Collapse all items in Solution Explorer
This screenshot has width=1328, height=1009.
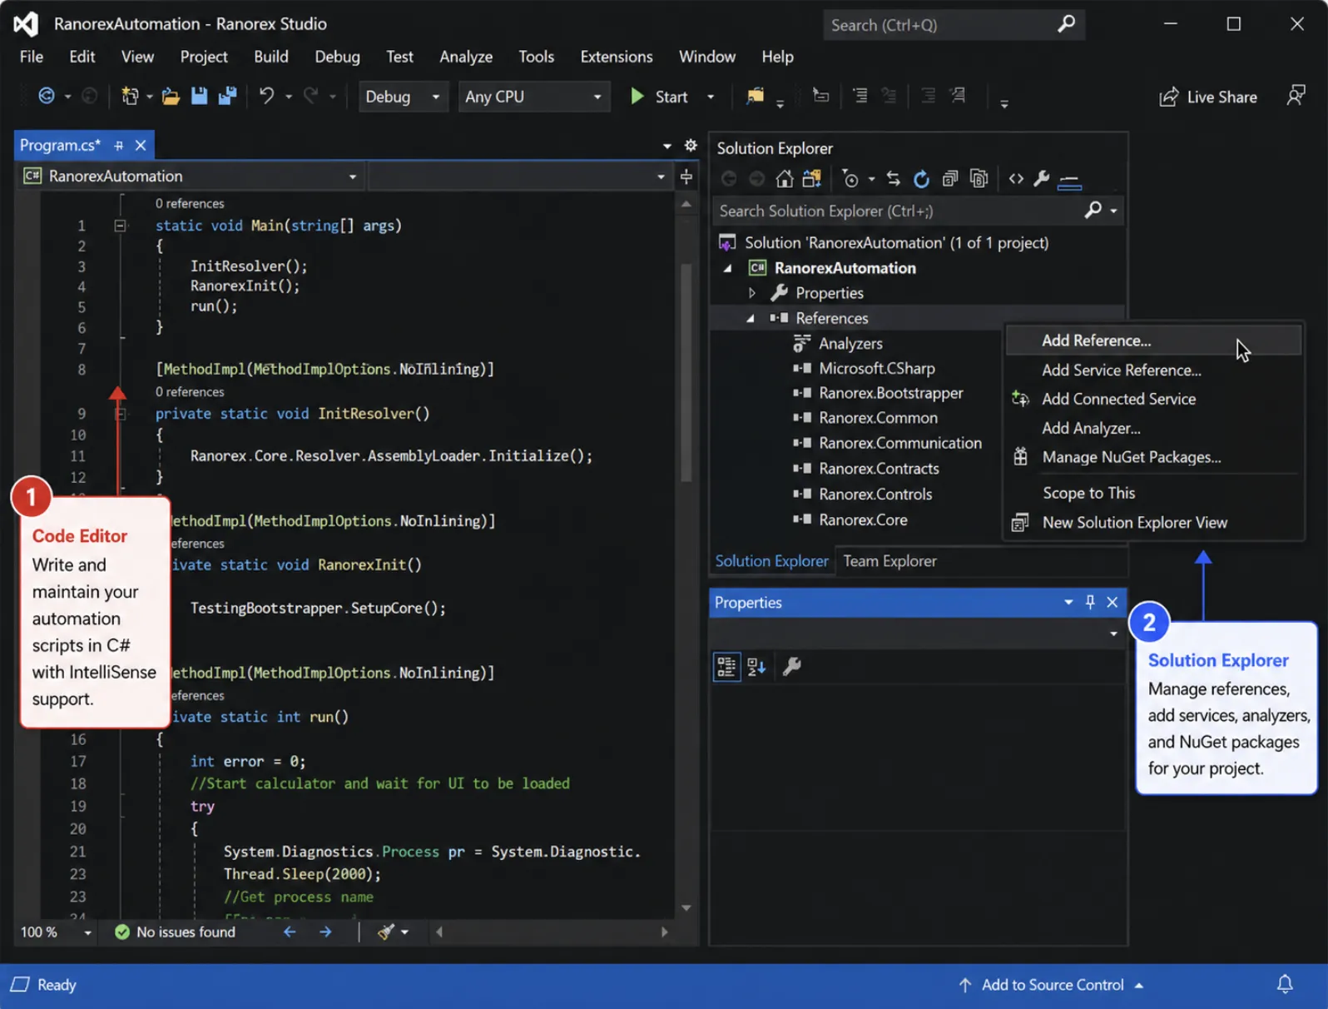point(950,179)
